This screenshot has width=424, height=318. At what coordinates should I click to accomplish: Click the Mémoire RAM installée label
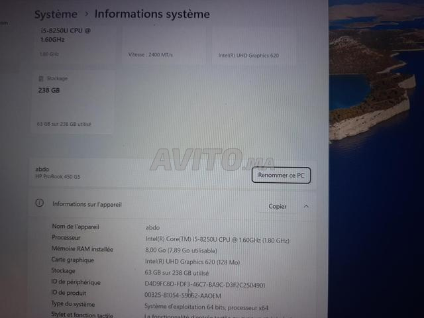[82, 249]
